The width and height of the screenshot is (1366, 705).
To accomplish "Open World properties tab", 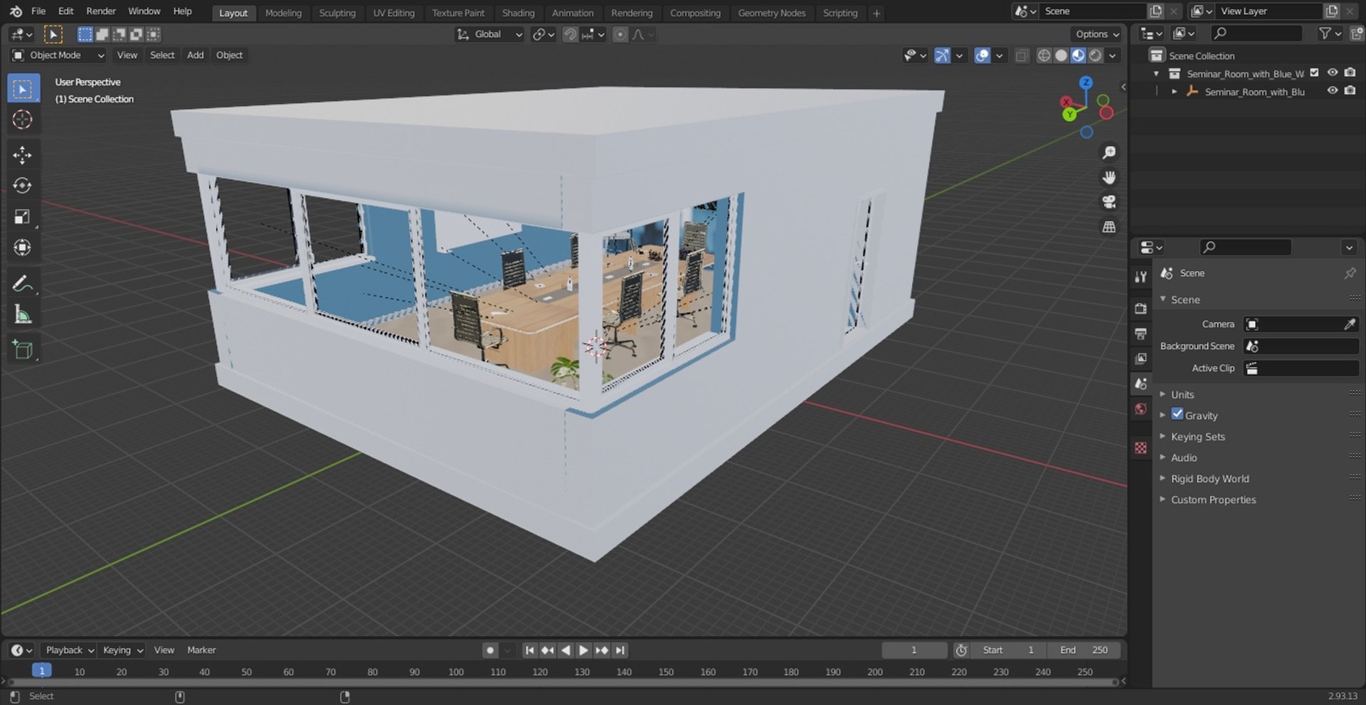I will [1140, 409].
